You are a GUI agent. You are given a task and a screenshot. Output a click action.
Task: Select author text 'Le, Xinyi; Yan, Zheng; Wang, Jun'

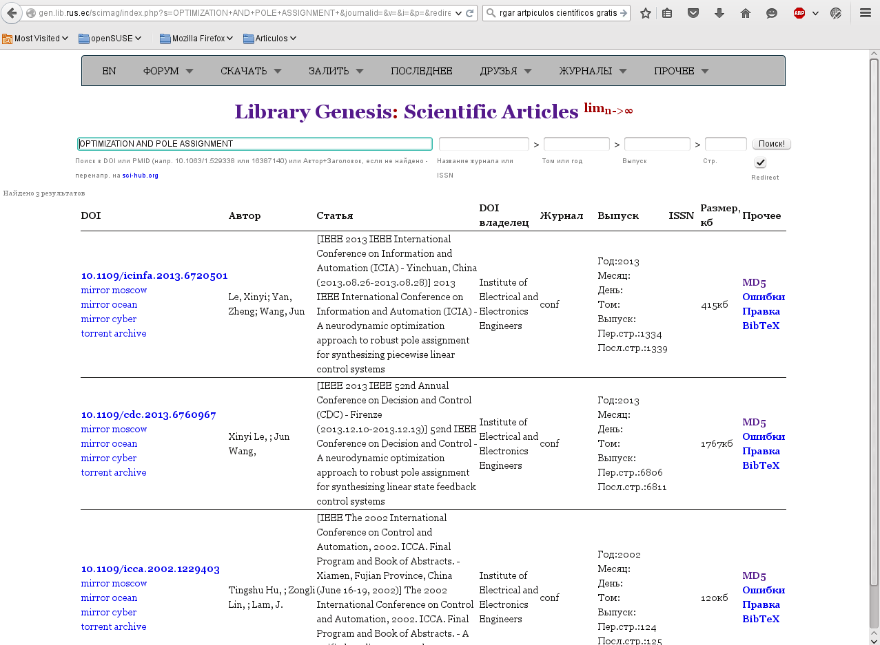pyautogui.click(x=266, y=304)
